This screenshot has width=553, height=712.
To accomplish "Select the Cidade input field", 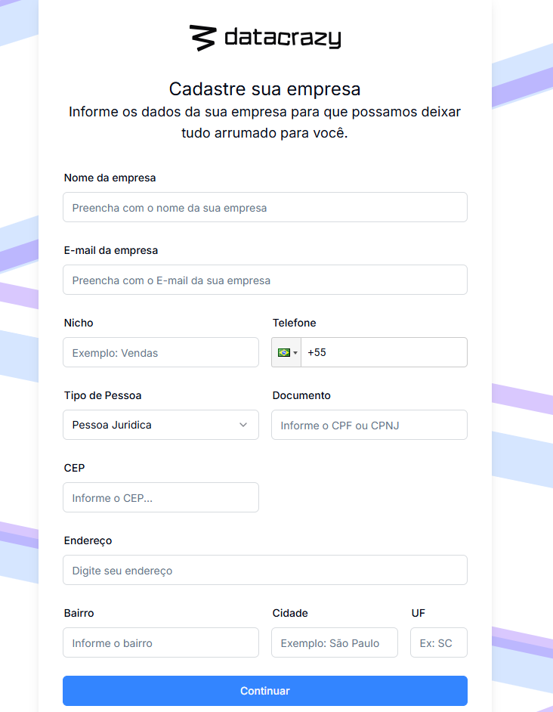I will pyautogui.click(x=335, y=642).
